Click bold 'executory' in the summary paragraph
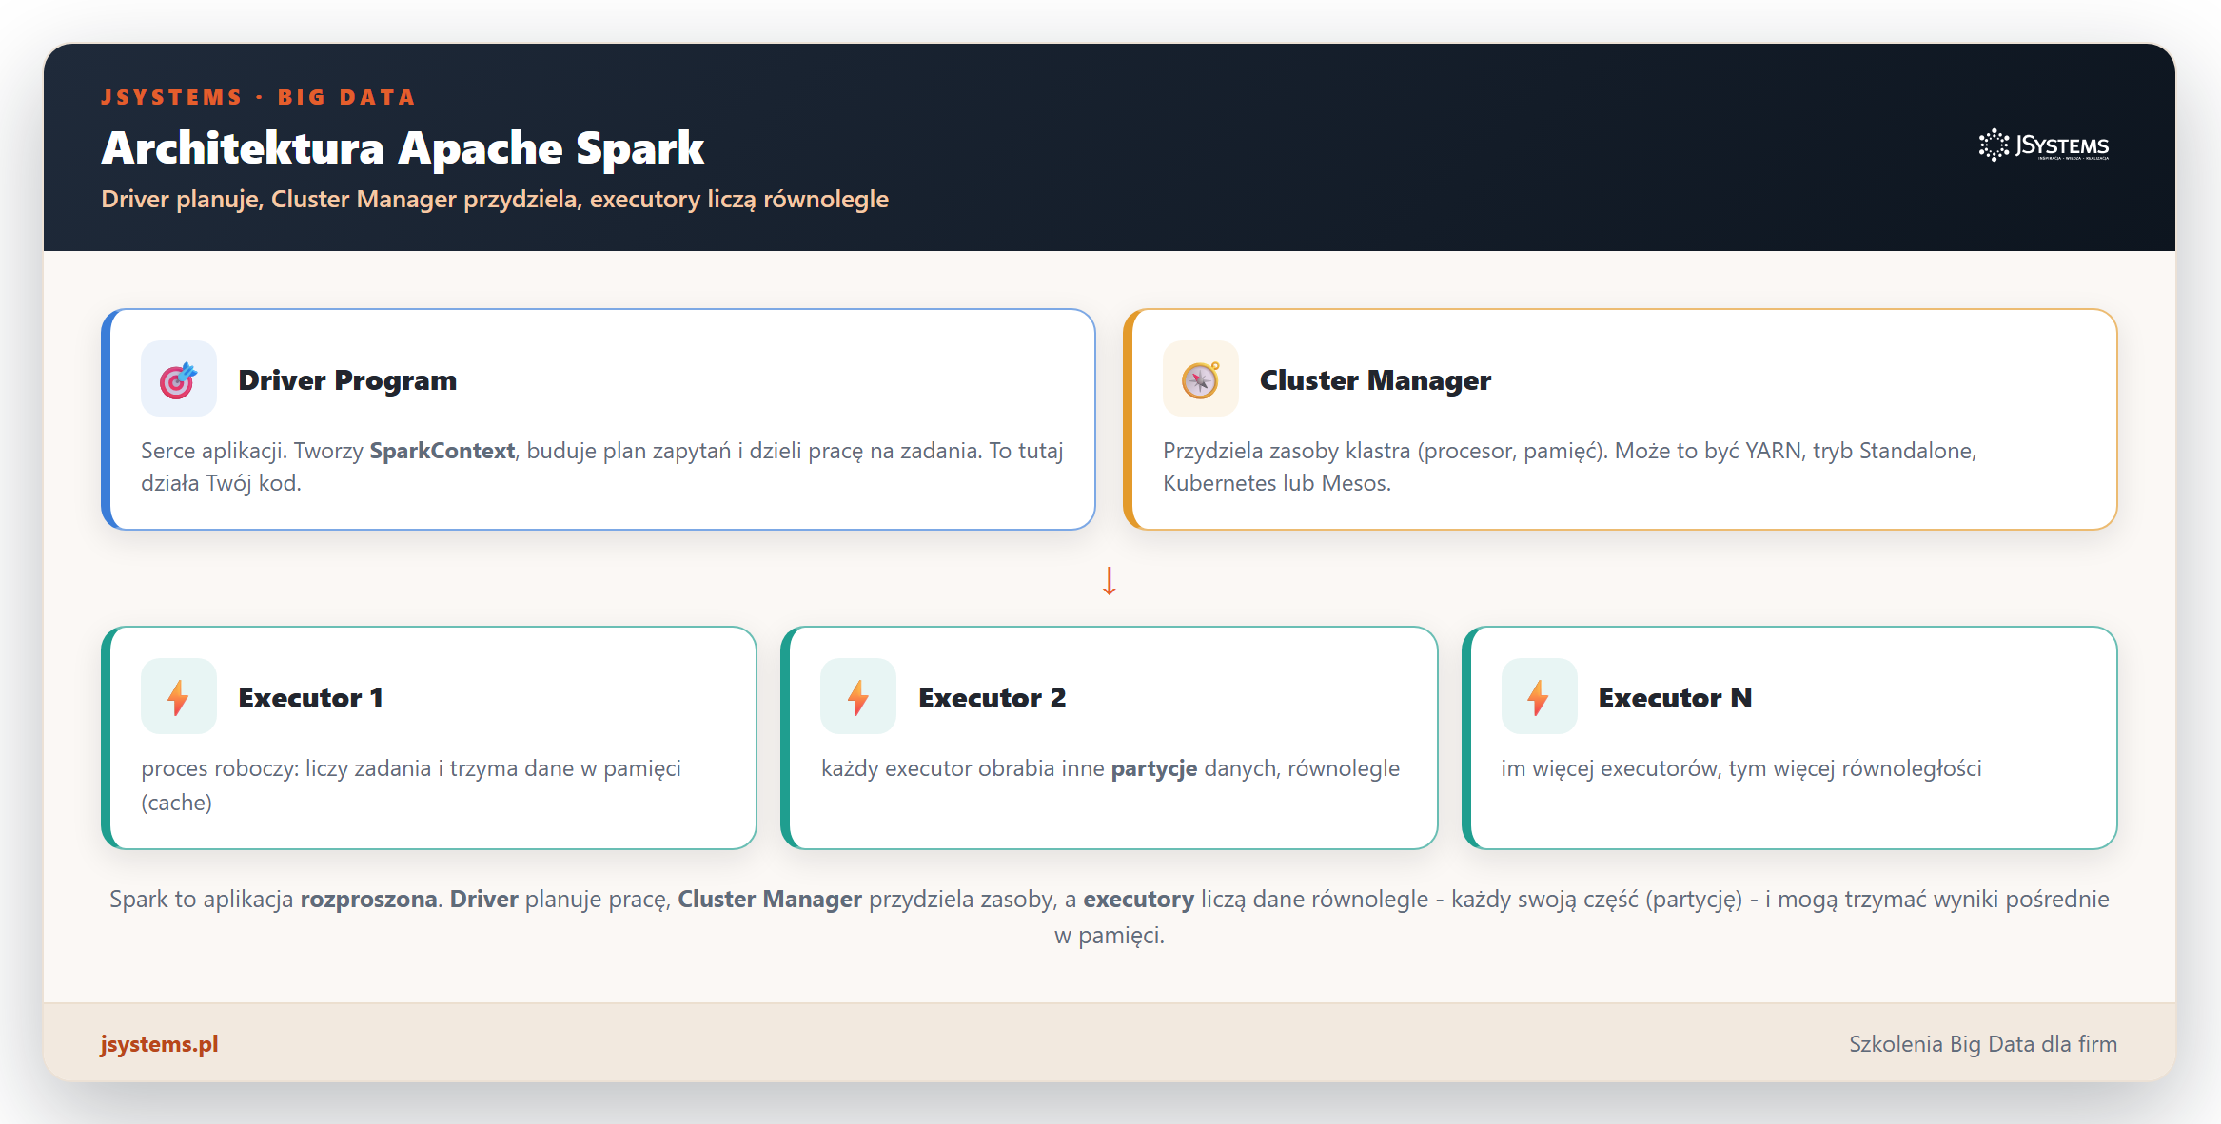2221x1124 pixels. 1138,900
